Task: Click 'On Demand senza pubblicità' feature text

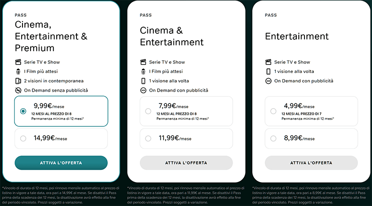Action: (x=56, y=90)
